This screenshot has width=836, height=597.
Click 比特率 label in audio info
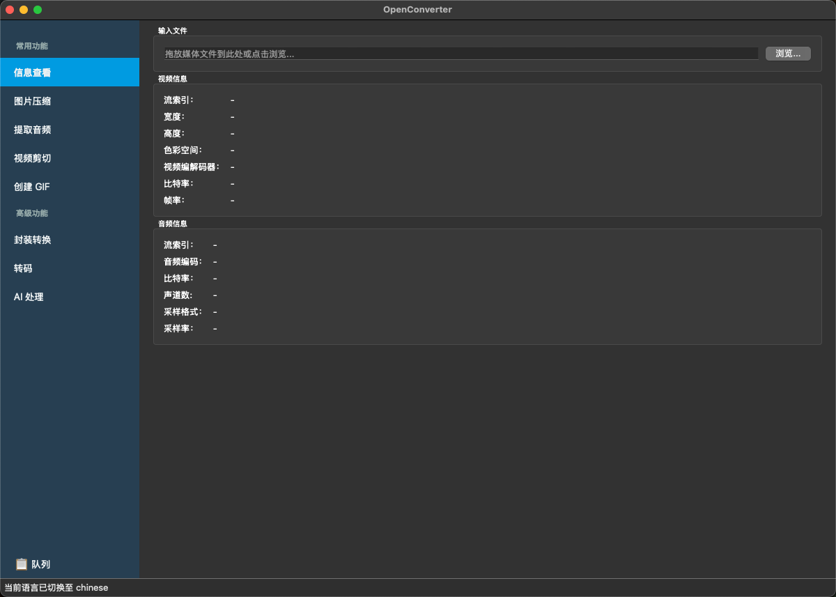(178, 279)
